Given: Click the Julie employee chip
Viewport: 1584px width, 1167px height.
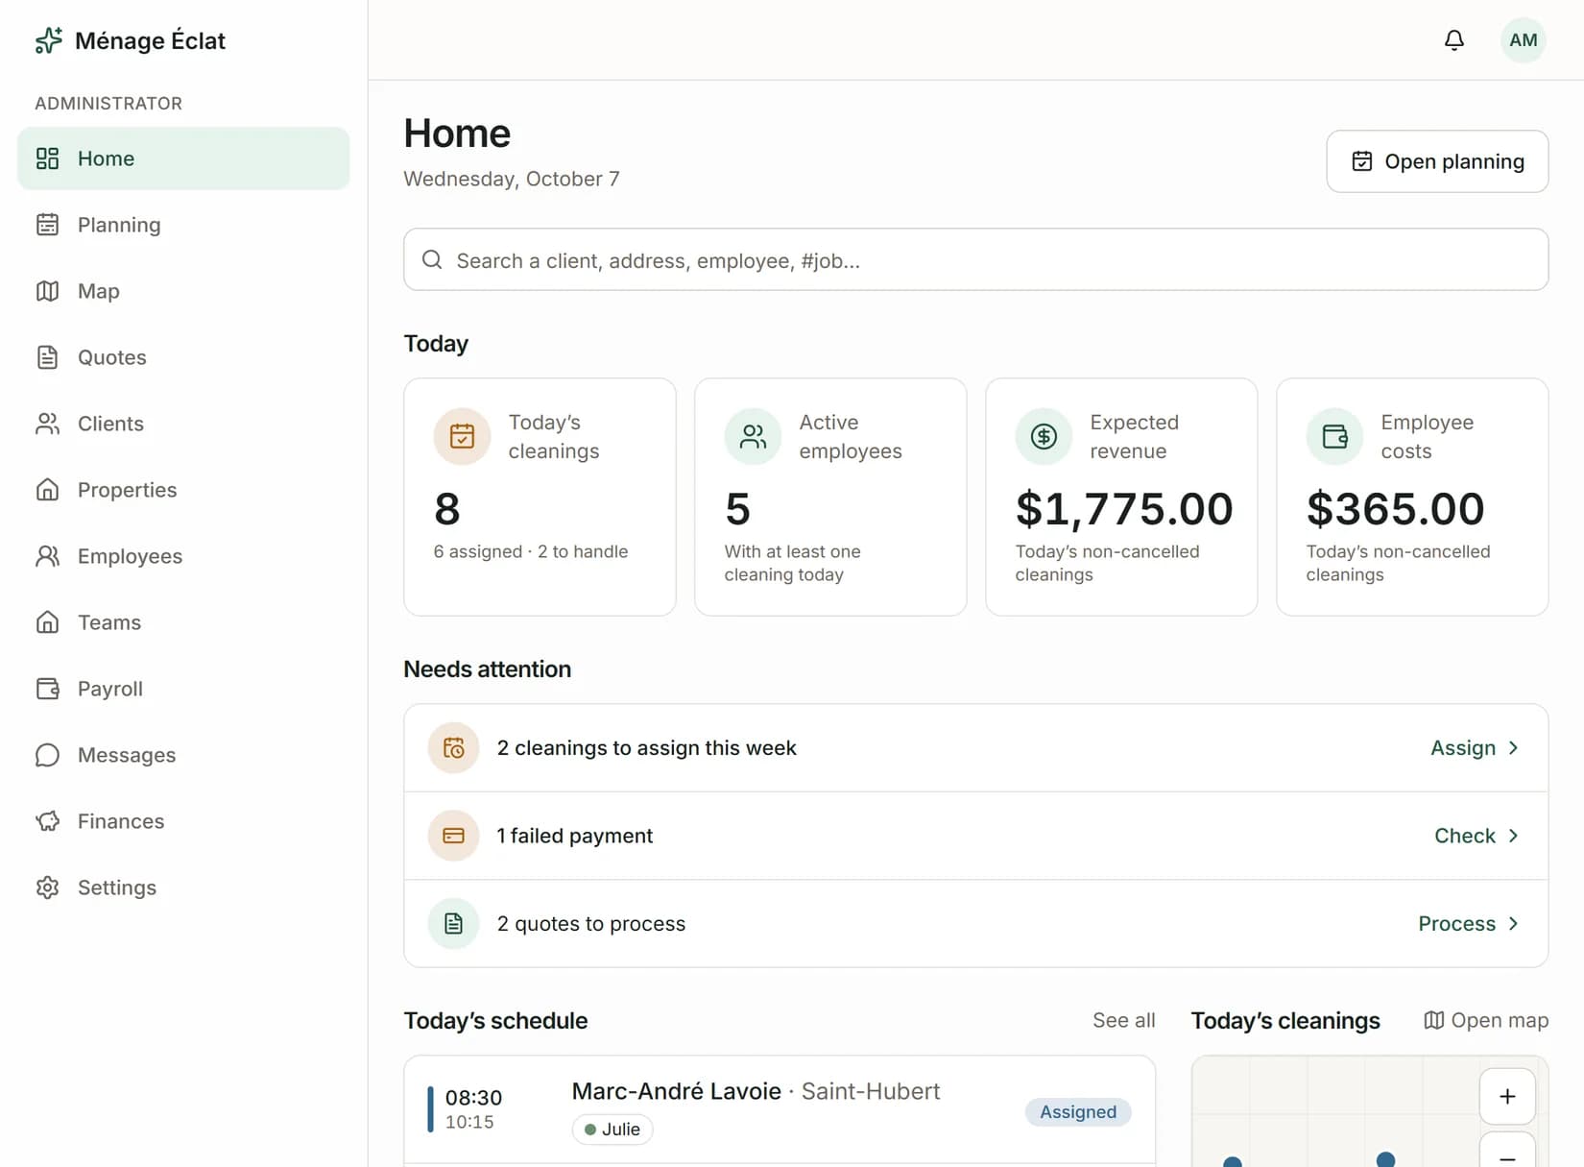Looking at the screenshot, I should tap(612, 1130).
